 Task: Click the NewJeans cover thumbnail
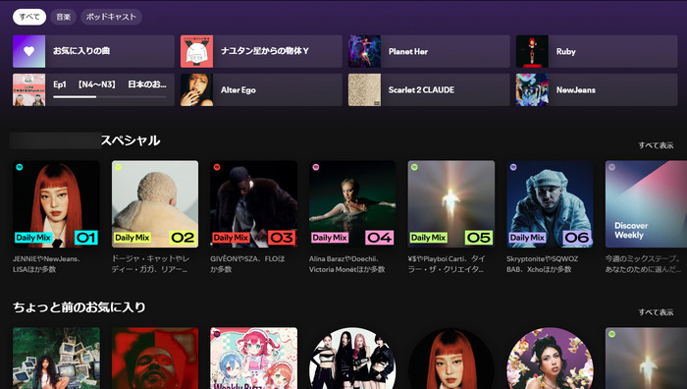click(x=532, y=90)
